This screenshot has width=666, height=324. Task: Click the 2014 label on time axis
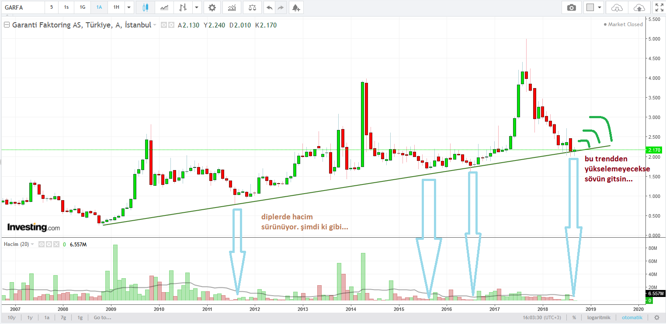[x=350, y=309]
